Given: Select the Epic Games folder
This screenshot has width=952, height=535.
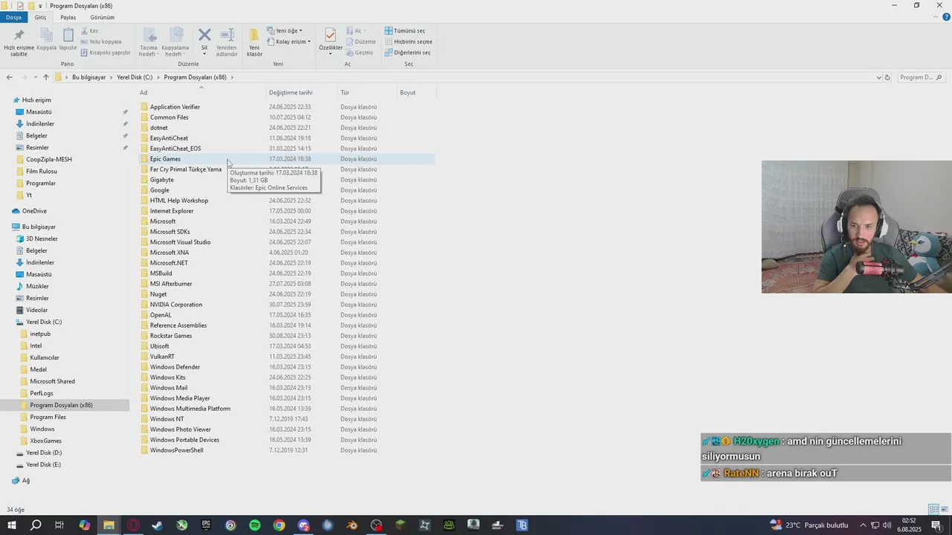Looking at the screenshot, I should point(286,159).
